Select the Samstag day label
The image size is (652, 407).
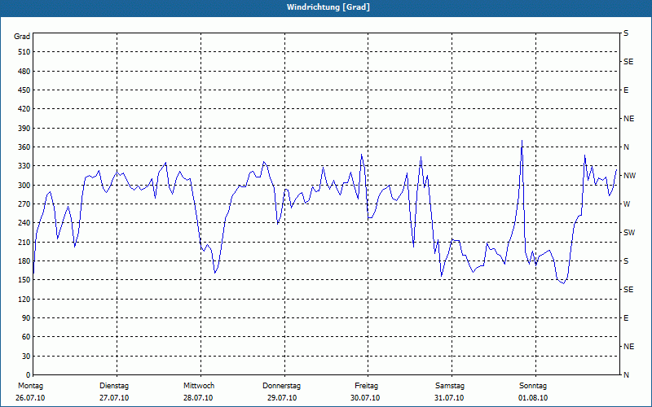[450, 386]
